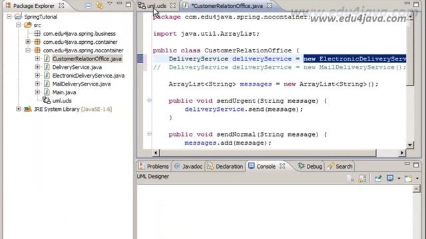This screenshot has height=239, width=426.
Task: Select Main.java file in tree
Action: click(x=64, y=92)
